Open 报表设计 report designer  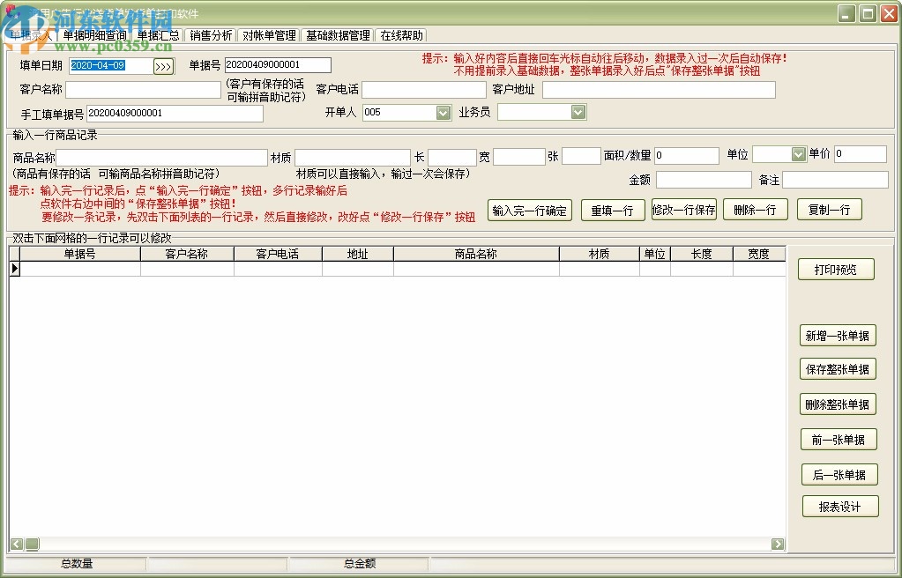pyautogui.click(x=840, y=507)
